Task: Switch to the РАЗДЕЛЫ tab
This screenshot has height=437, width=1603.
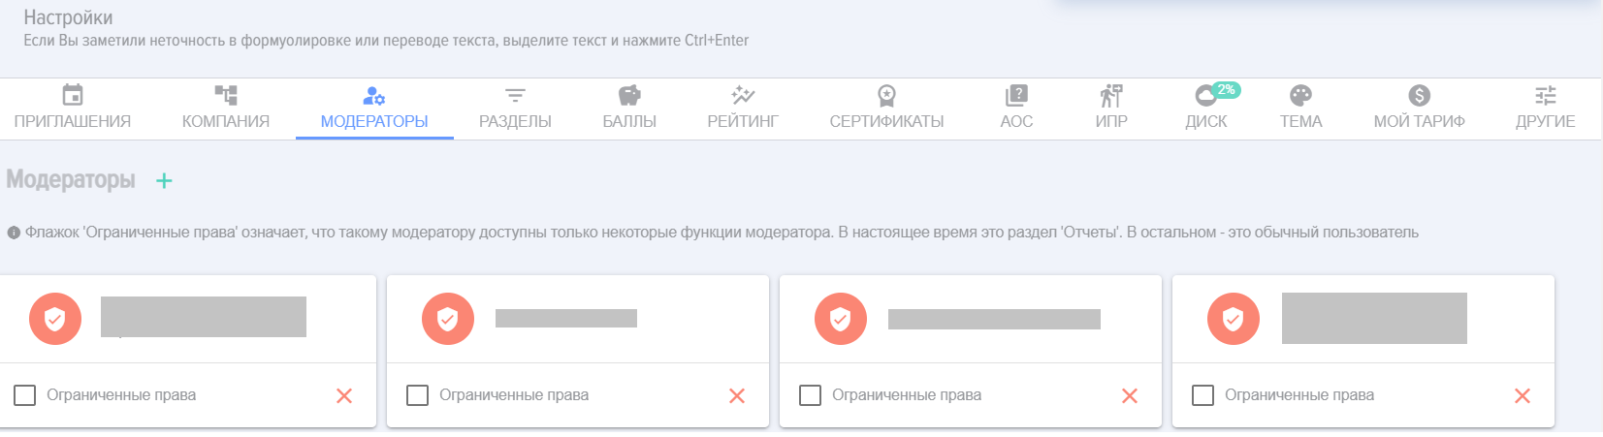Action: (515, 109)
